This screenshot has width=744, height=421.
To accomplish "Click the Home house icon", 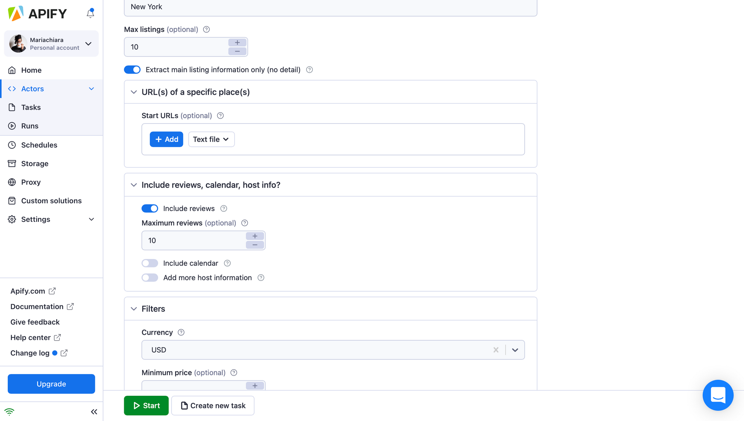I will pyautogui.click(x=12, y=70).
